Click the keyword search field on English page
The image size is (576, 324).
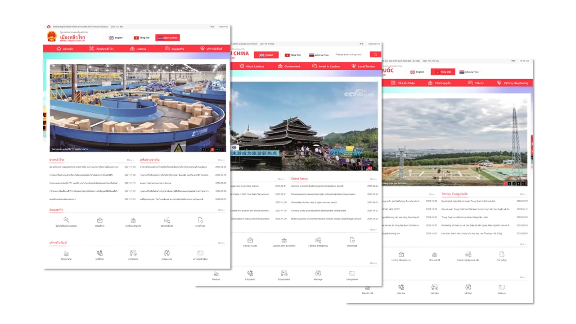pos(351,54)
